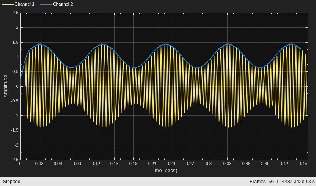Click the 0.03 tick on the time axis
The height and width of the screenshot is (186, 316).
[39, 164]
